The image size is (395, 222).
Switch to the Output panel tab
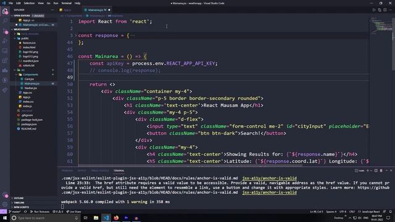[81, 170]
